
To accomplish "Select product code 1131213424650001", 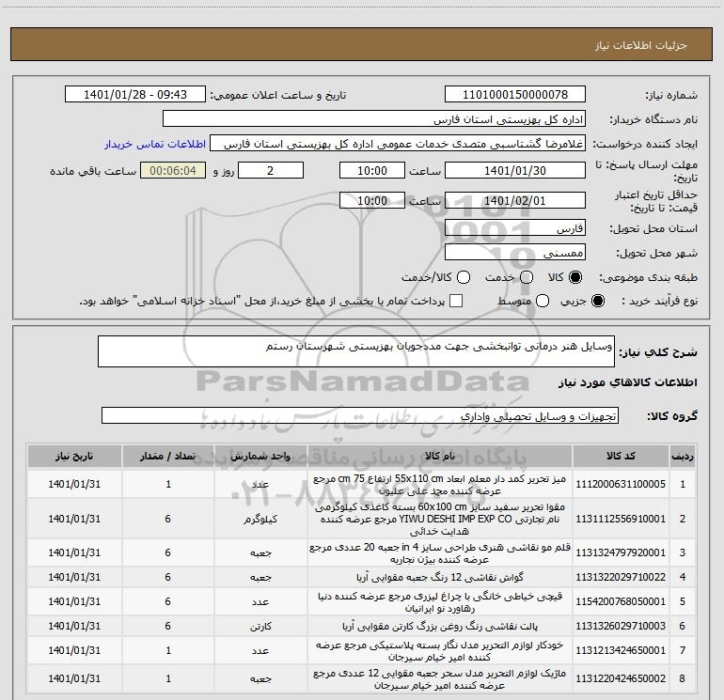I will (x=621, y=650).
